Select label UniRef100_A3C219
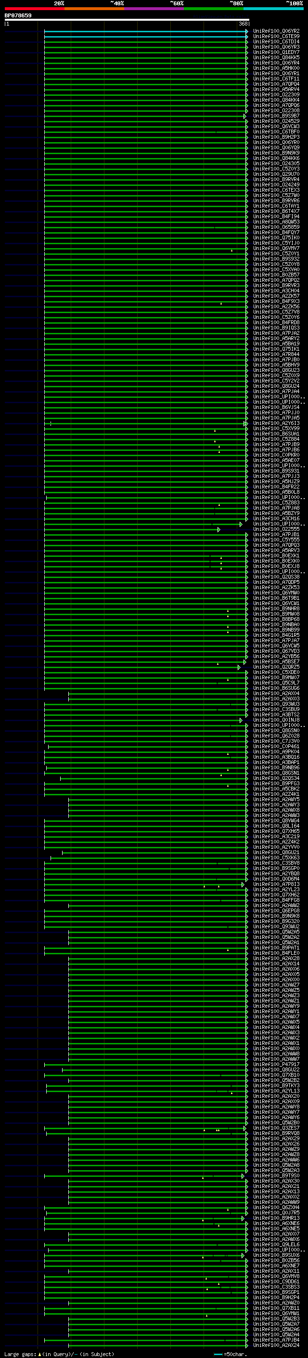 pyautogui.click(x=276, y=836)
